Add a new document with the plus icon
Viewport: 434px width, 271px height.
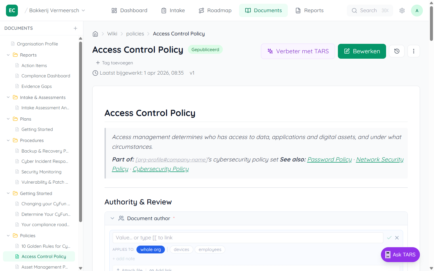coord(76,28)
